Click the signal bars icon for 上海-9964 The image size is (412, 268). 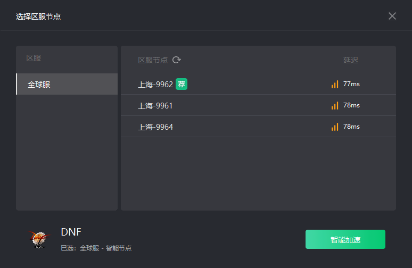(335, 127)
